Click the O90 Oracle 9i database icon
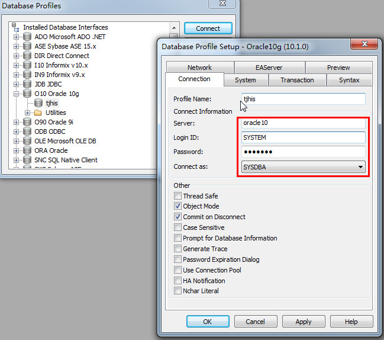Image resolution: width=384 pixels, height=340 pixels. pos(27,122)
